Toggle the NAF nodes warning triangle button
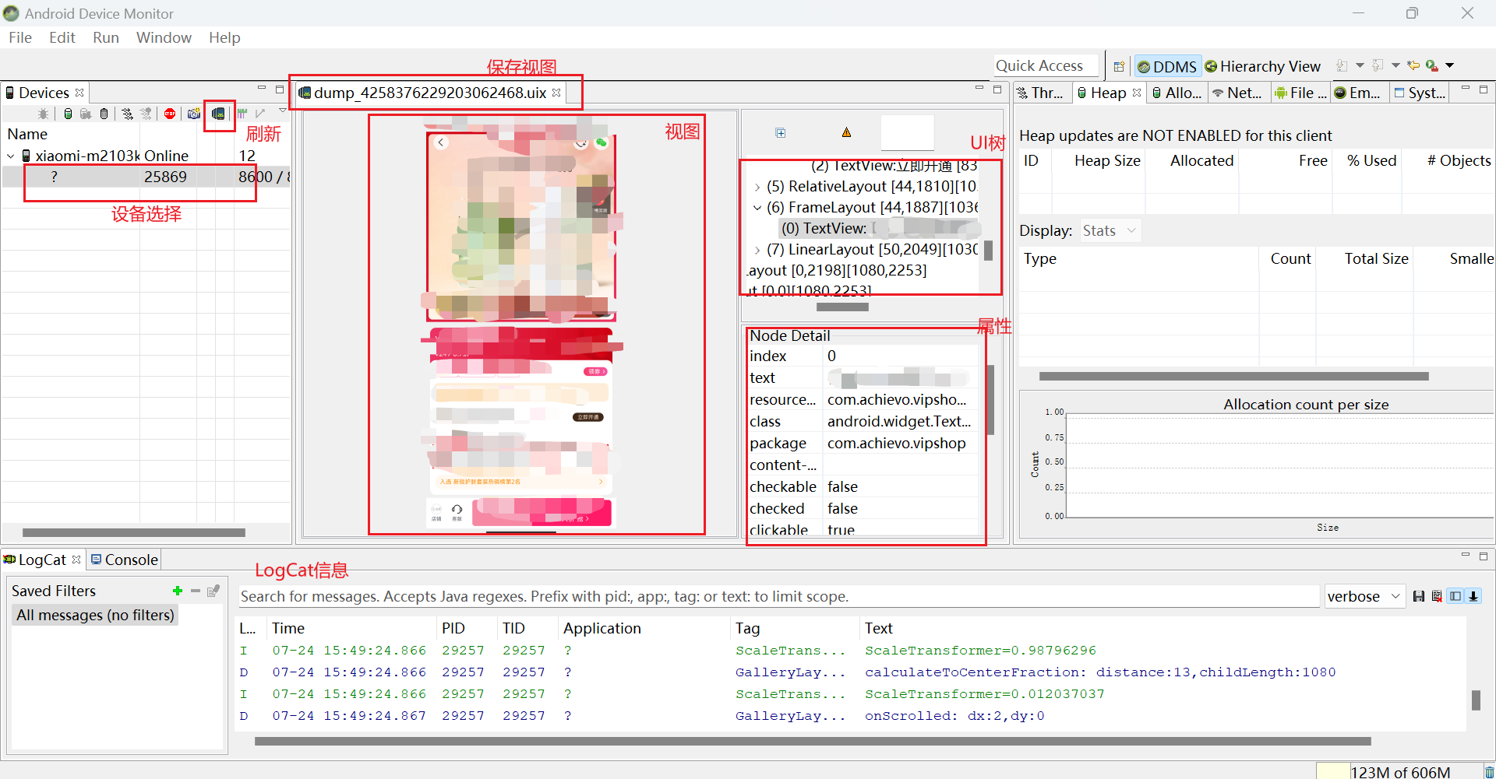The width and height of the screenshot is (1496, 779). [x=846, y=133]
